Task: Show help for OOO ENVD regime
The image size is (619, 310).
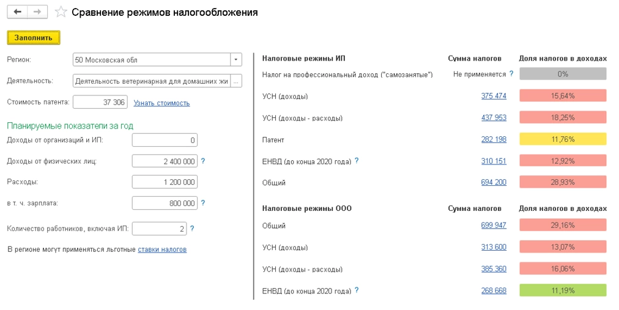Action: coord(357,290)
